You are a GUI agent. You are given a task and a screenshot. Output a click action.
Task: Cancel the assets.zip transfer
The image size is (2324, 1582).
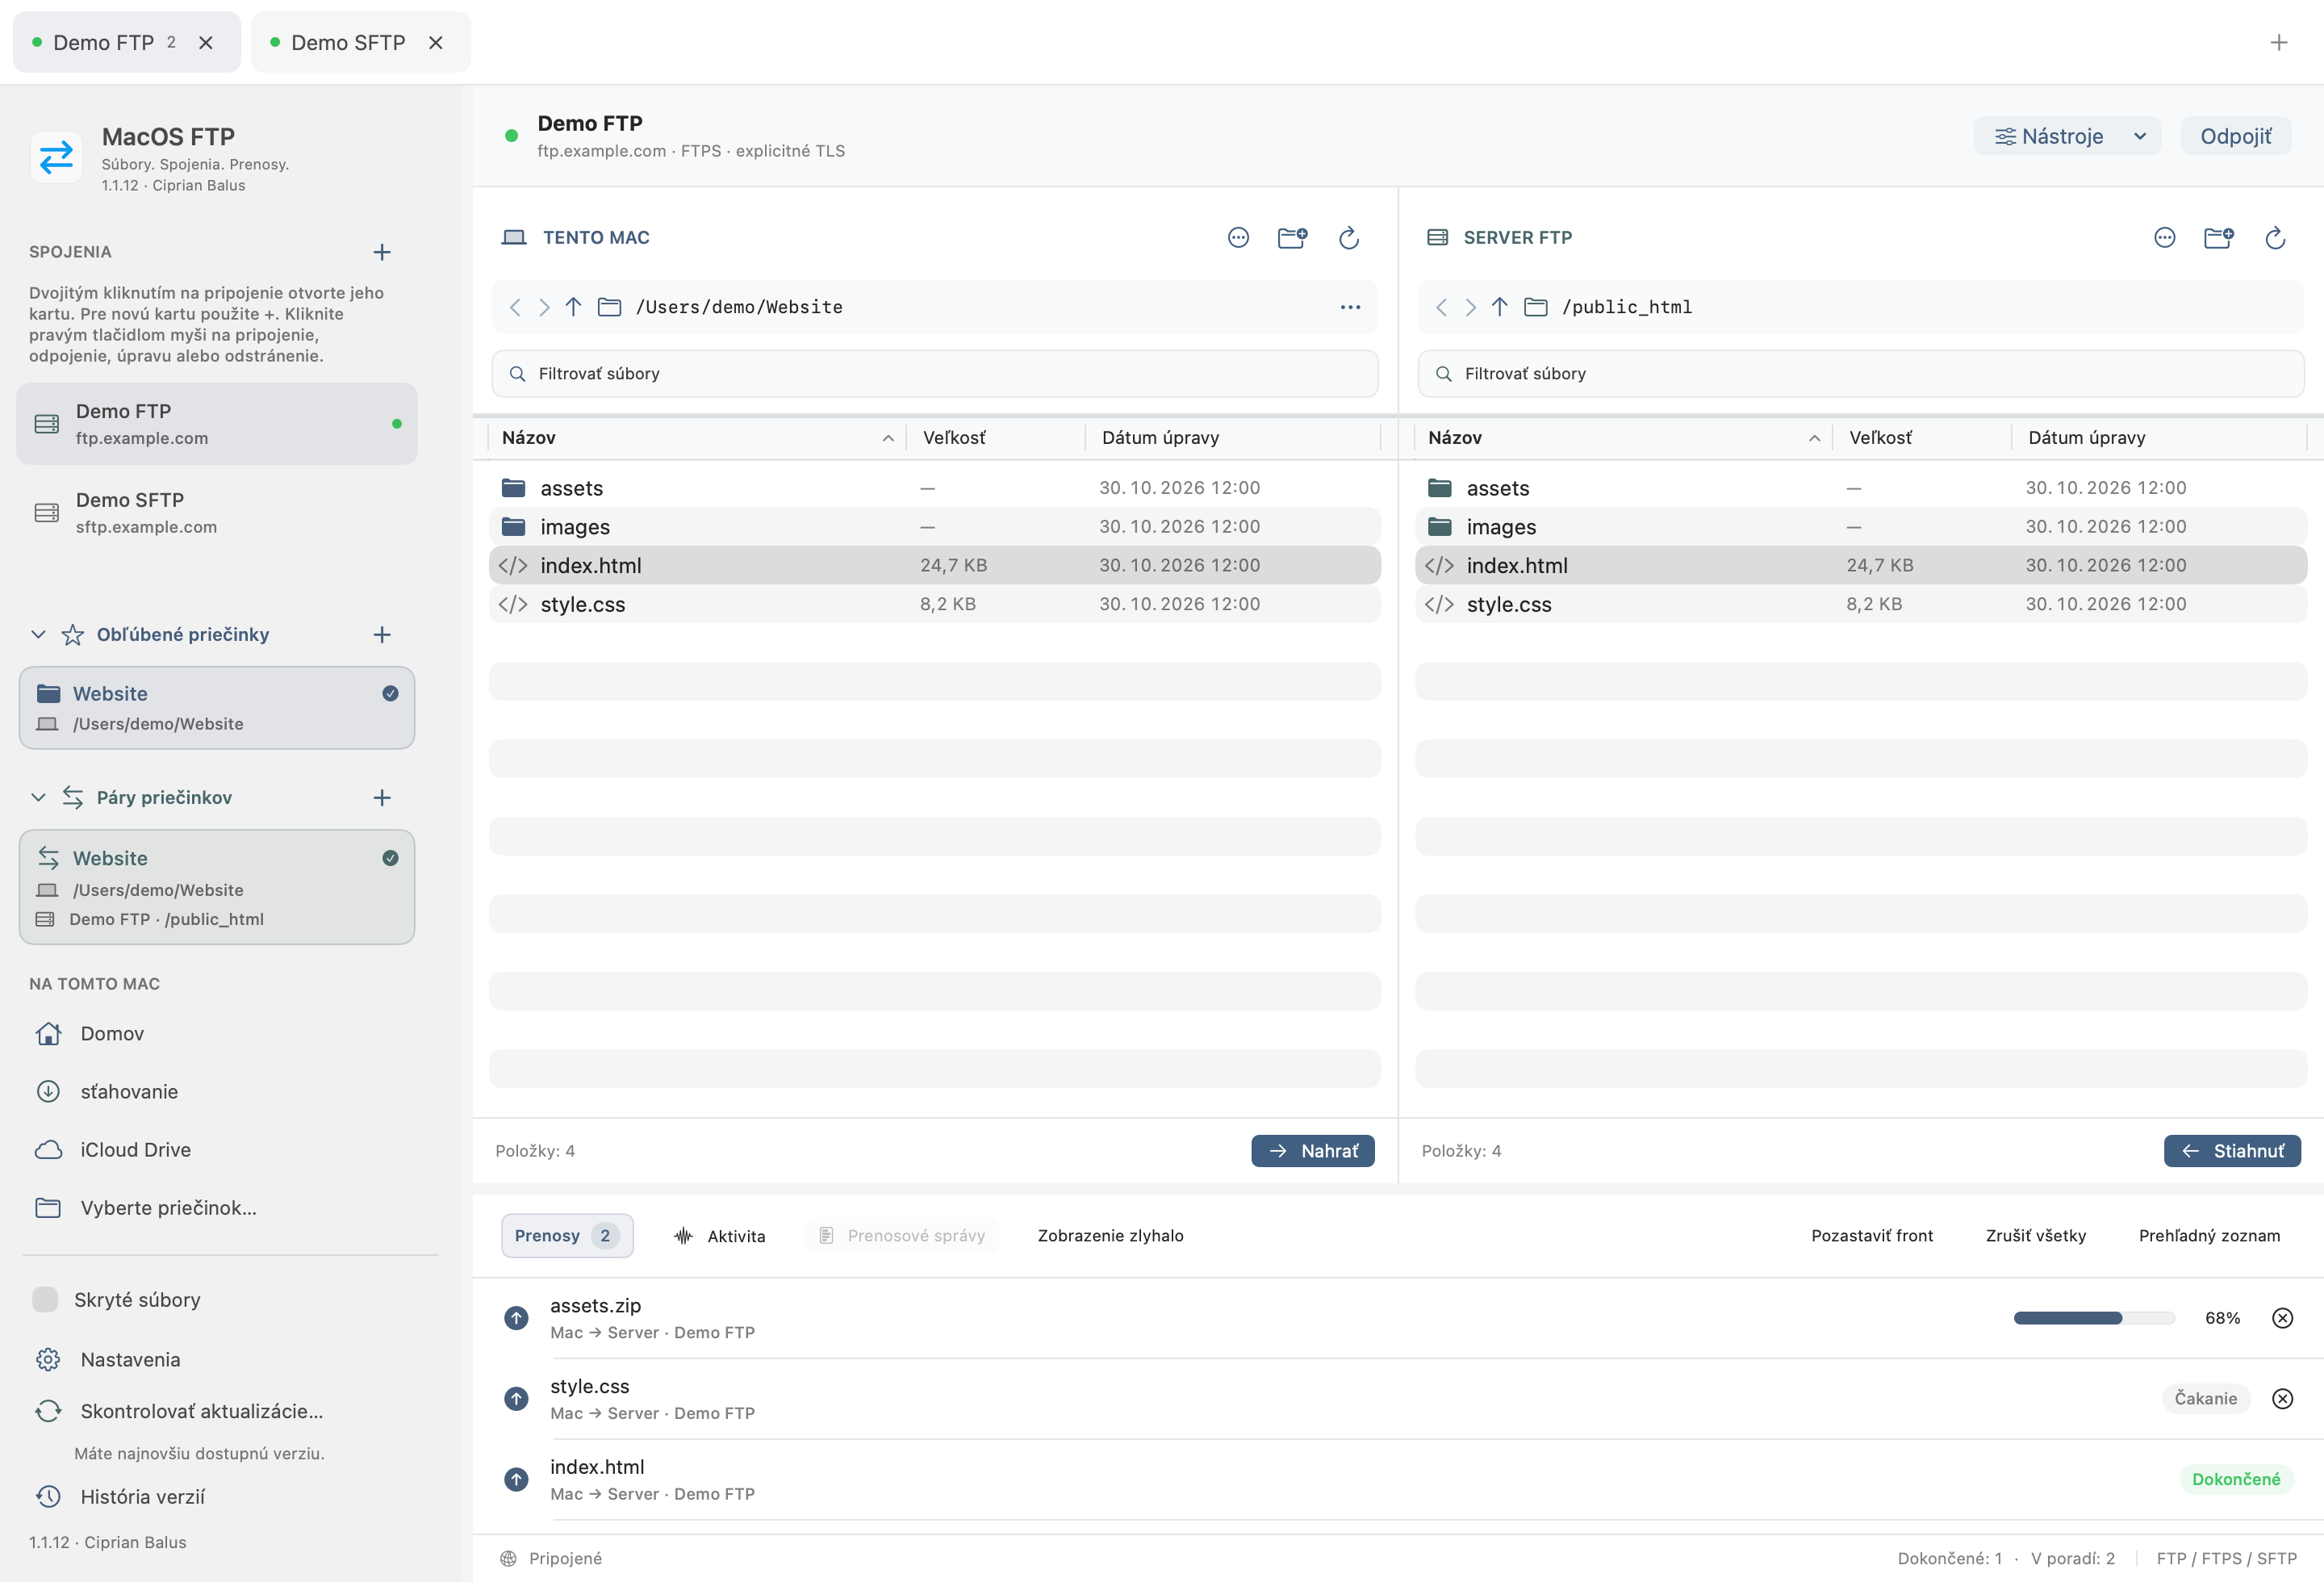2282,1318
